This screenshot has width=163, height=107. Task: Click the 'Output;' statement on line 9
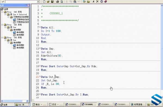pos(46,34)
